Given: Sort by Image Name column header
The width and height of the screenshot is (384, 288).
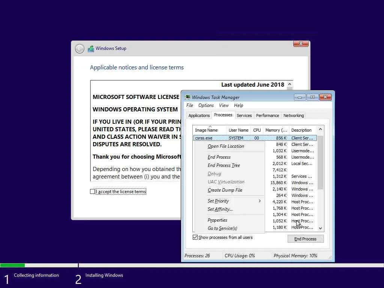Looking at the screenshot, I should click(210, 130).
